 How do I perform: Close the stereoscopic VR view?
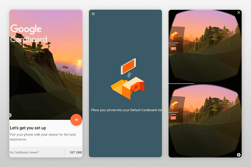[x=238, y=12]
